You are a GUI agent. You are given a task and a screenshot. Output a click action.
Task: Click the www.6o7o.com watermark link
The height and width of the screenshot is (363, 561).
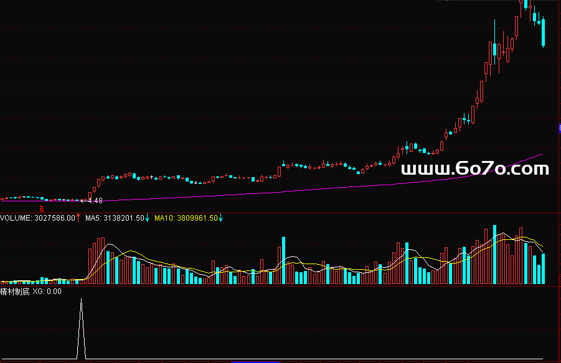click(475, 168)
